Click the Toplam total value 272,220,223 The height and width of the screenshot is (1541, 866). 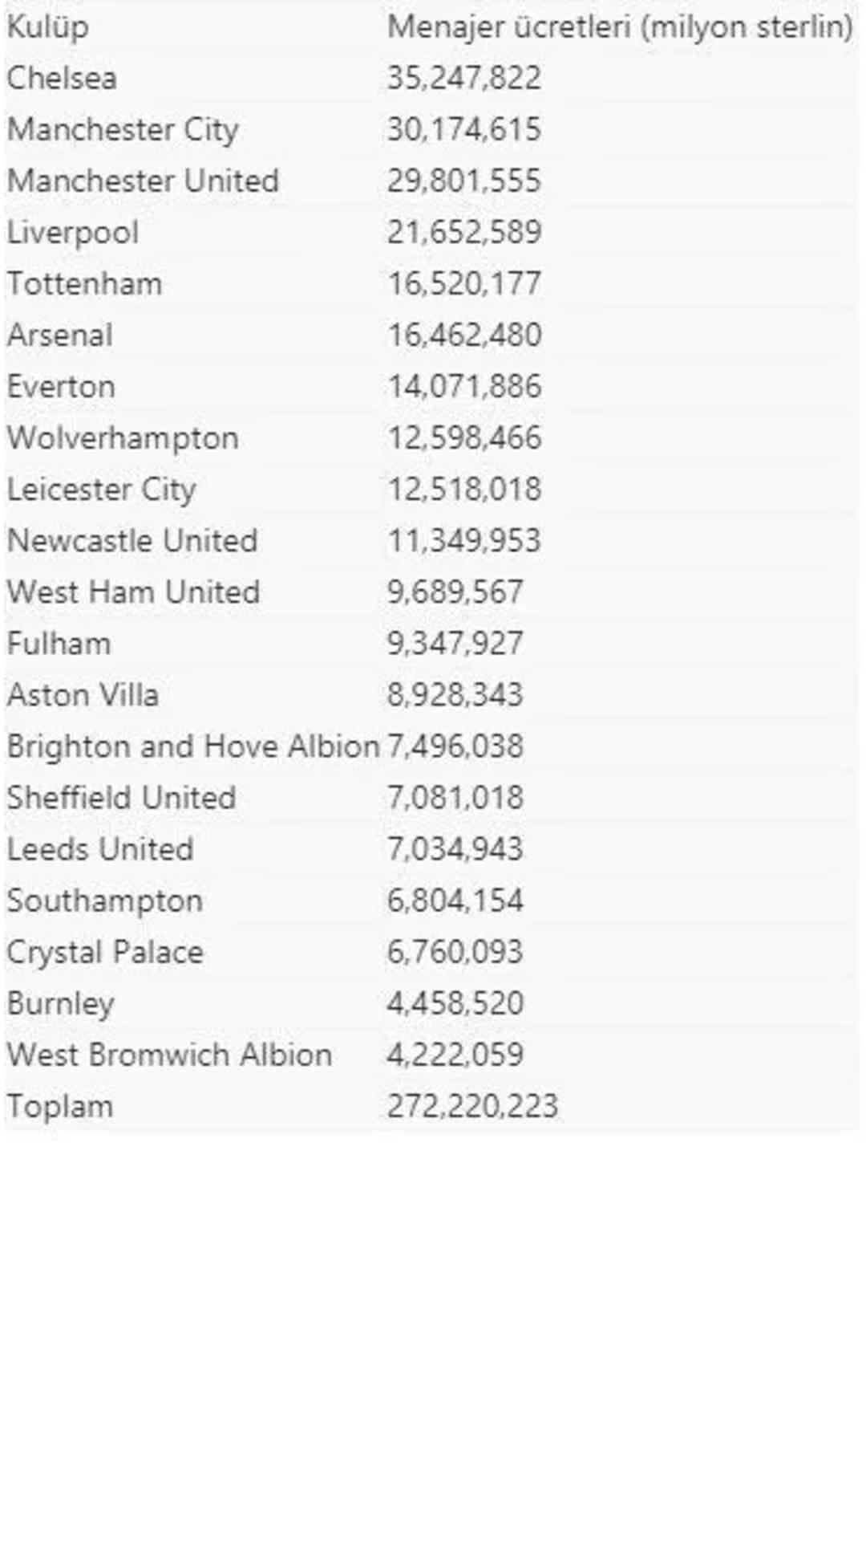tap(472, 1106)
